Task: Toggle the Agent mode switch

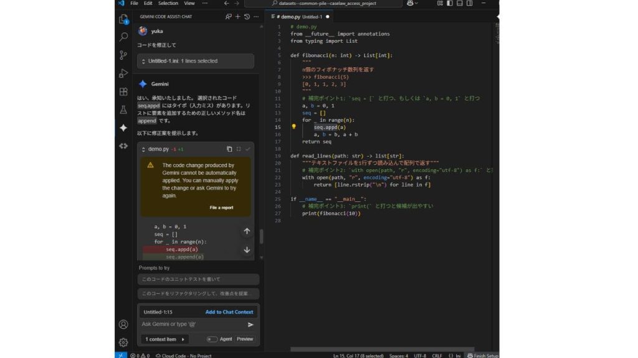Action: click(212, 339)
